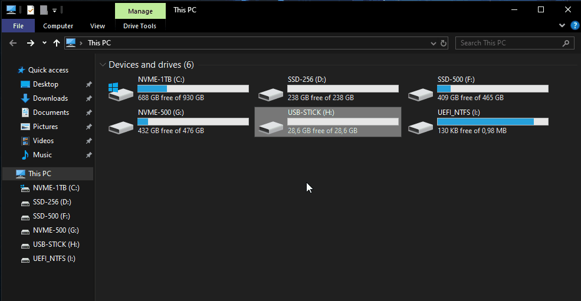
Task: Click the NVME-1TB (C:) Windows drive icon
Action: pyautogui.click(x=121, y=91)
